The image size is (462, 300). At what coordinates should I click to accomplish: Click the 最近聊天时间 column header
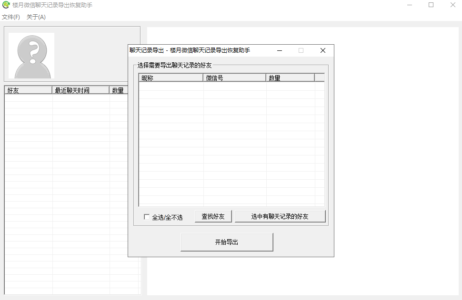click(x=80, y=90)
